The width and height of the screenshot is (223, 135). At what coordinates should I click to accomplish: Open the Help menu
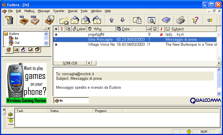(x=108, y=11)
